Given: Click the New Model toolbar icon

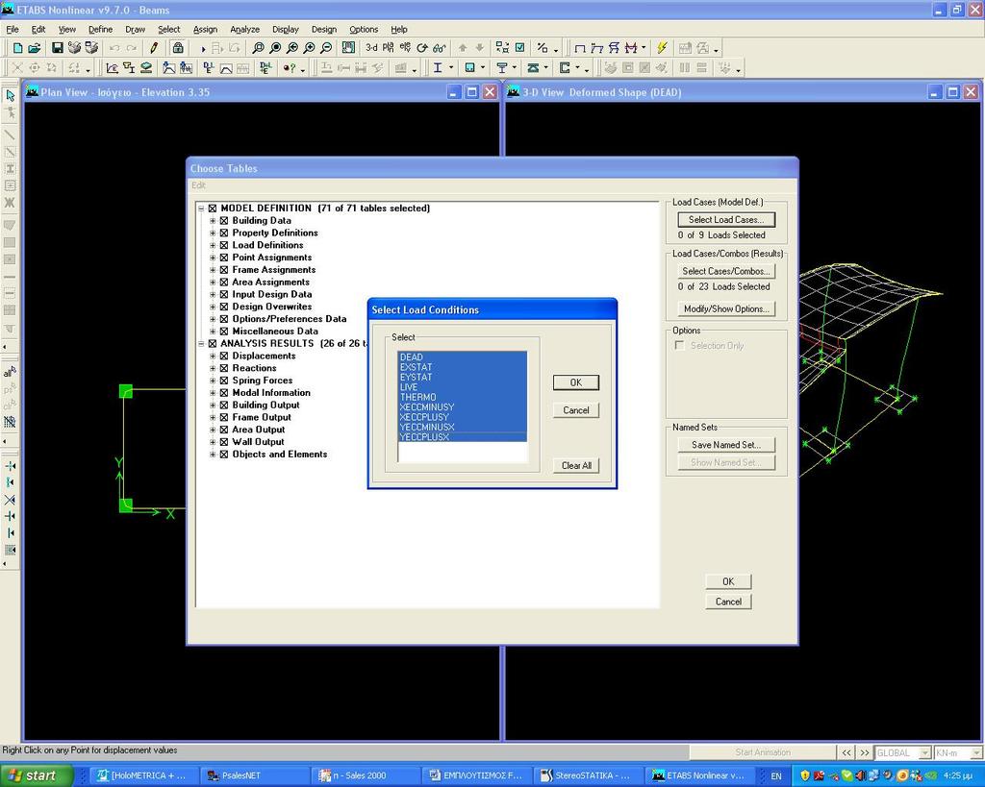Looking at the screenshot, I should click(x=17, y=48).
